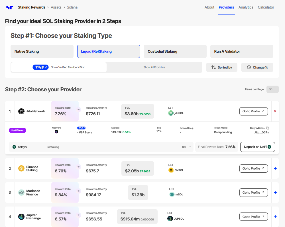Open Jupiter Exchange profile via Go to Profile
This screenshot has height=227, width=285.
[254, 217]
